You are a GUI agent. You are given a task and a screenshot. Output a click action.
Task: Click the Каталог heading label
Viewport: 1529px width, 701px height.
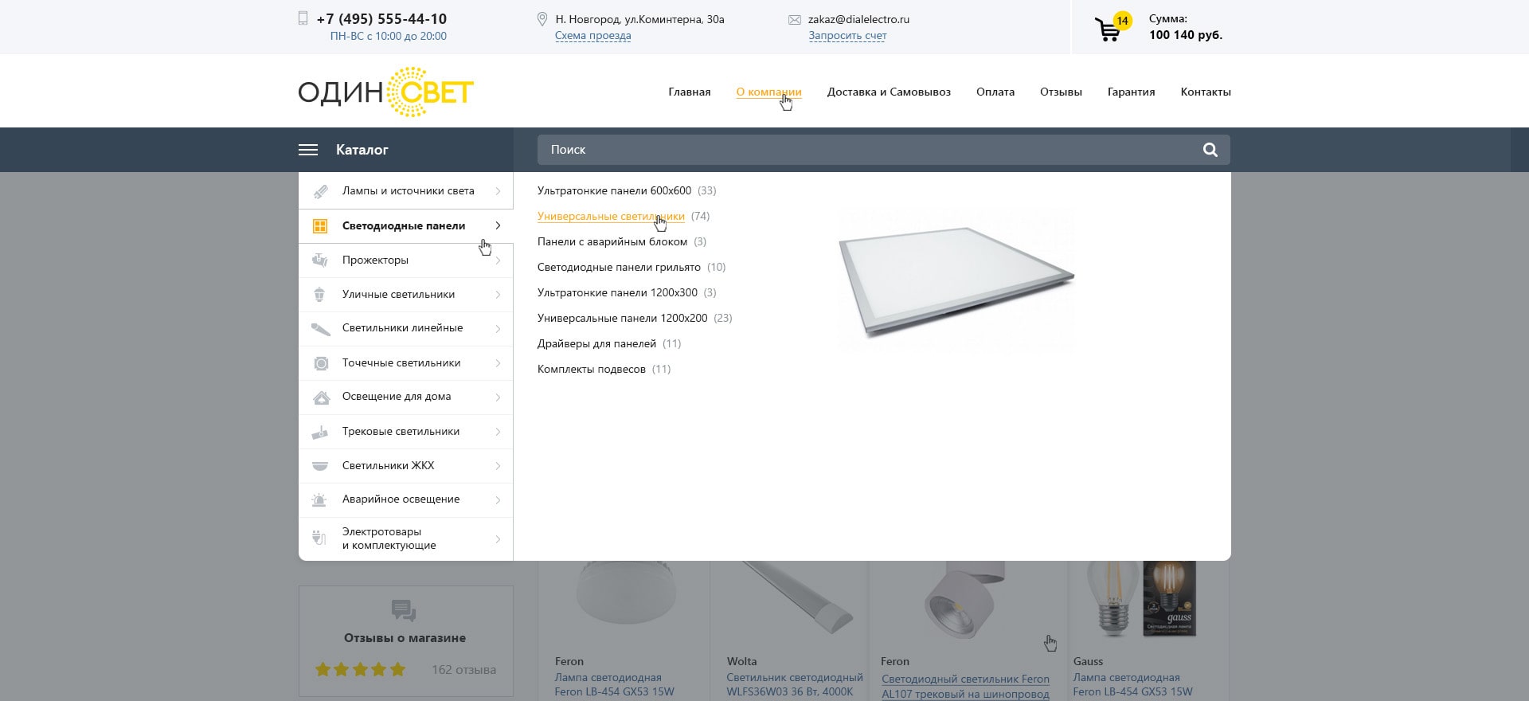pos(362,150)
